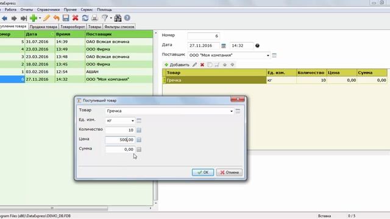Open calculator icon beside Количество field
This screenshot has width=390, height=219.
point(139,130)
